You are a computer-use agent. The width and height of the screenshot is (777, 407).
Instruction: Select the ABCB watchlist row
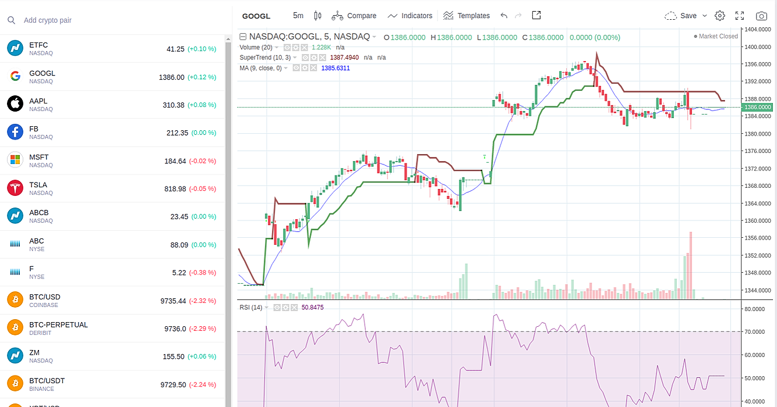(112, 216)
